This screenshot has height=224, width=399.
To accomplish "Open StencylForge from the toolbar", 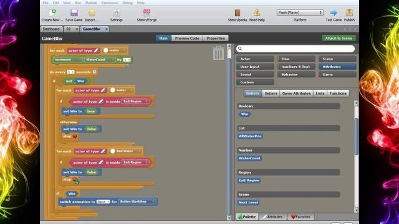I will click(147, 12).
